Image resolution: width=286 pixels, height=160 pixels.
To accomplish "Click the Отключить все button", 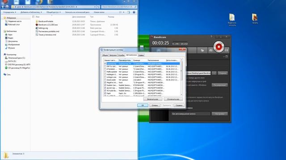I will [173, 99].
